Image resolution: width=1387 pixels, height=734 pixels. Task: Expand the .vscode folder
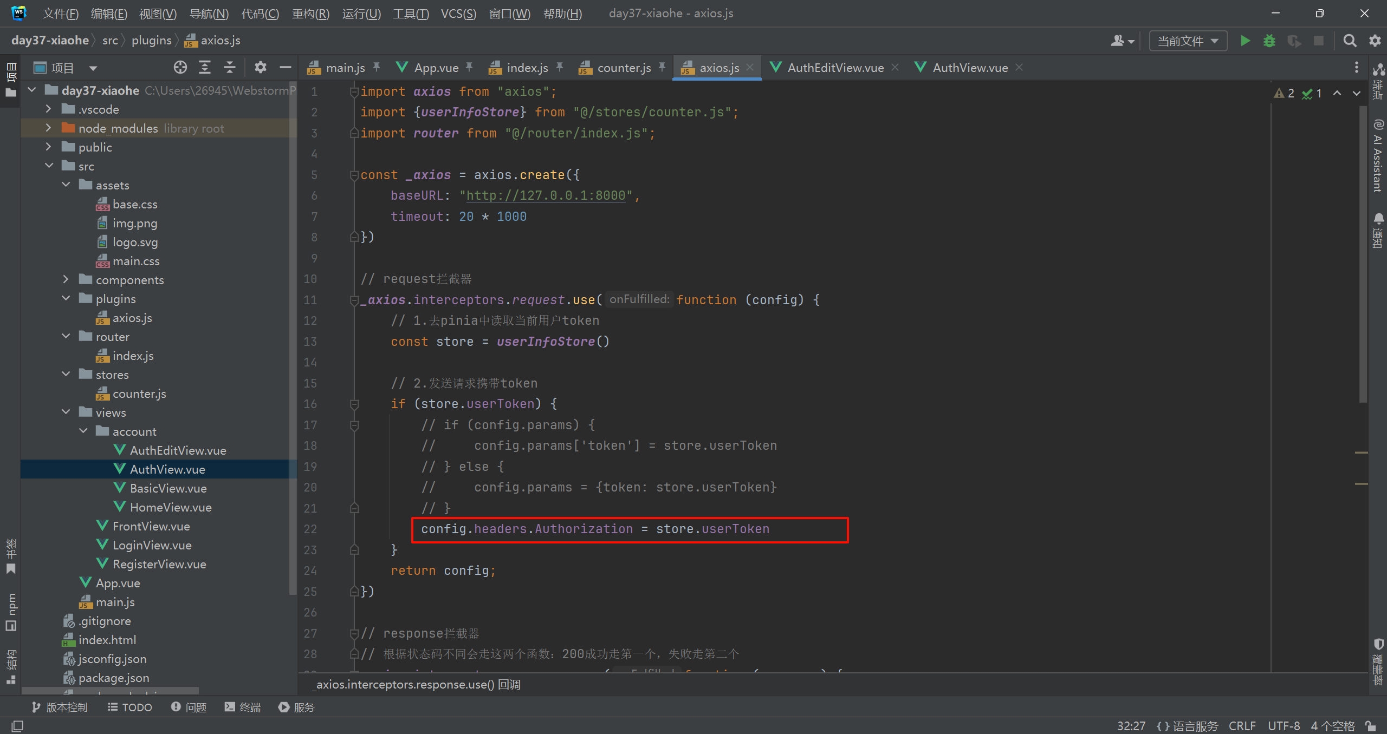49,109
